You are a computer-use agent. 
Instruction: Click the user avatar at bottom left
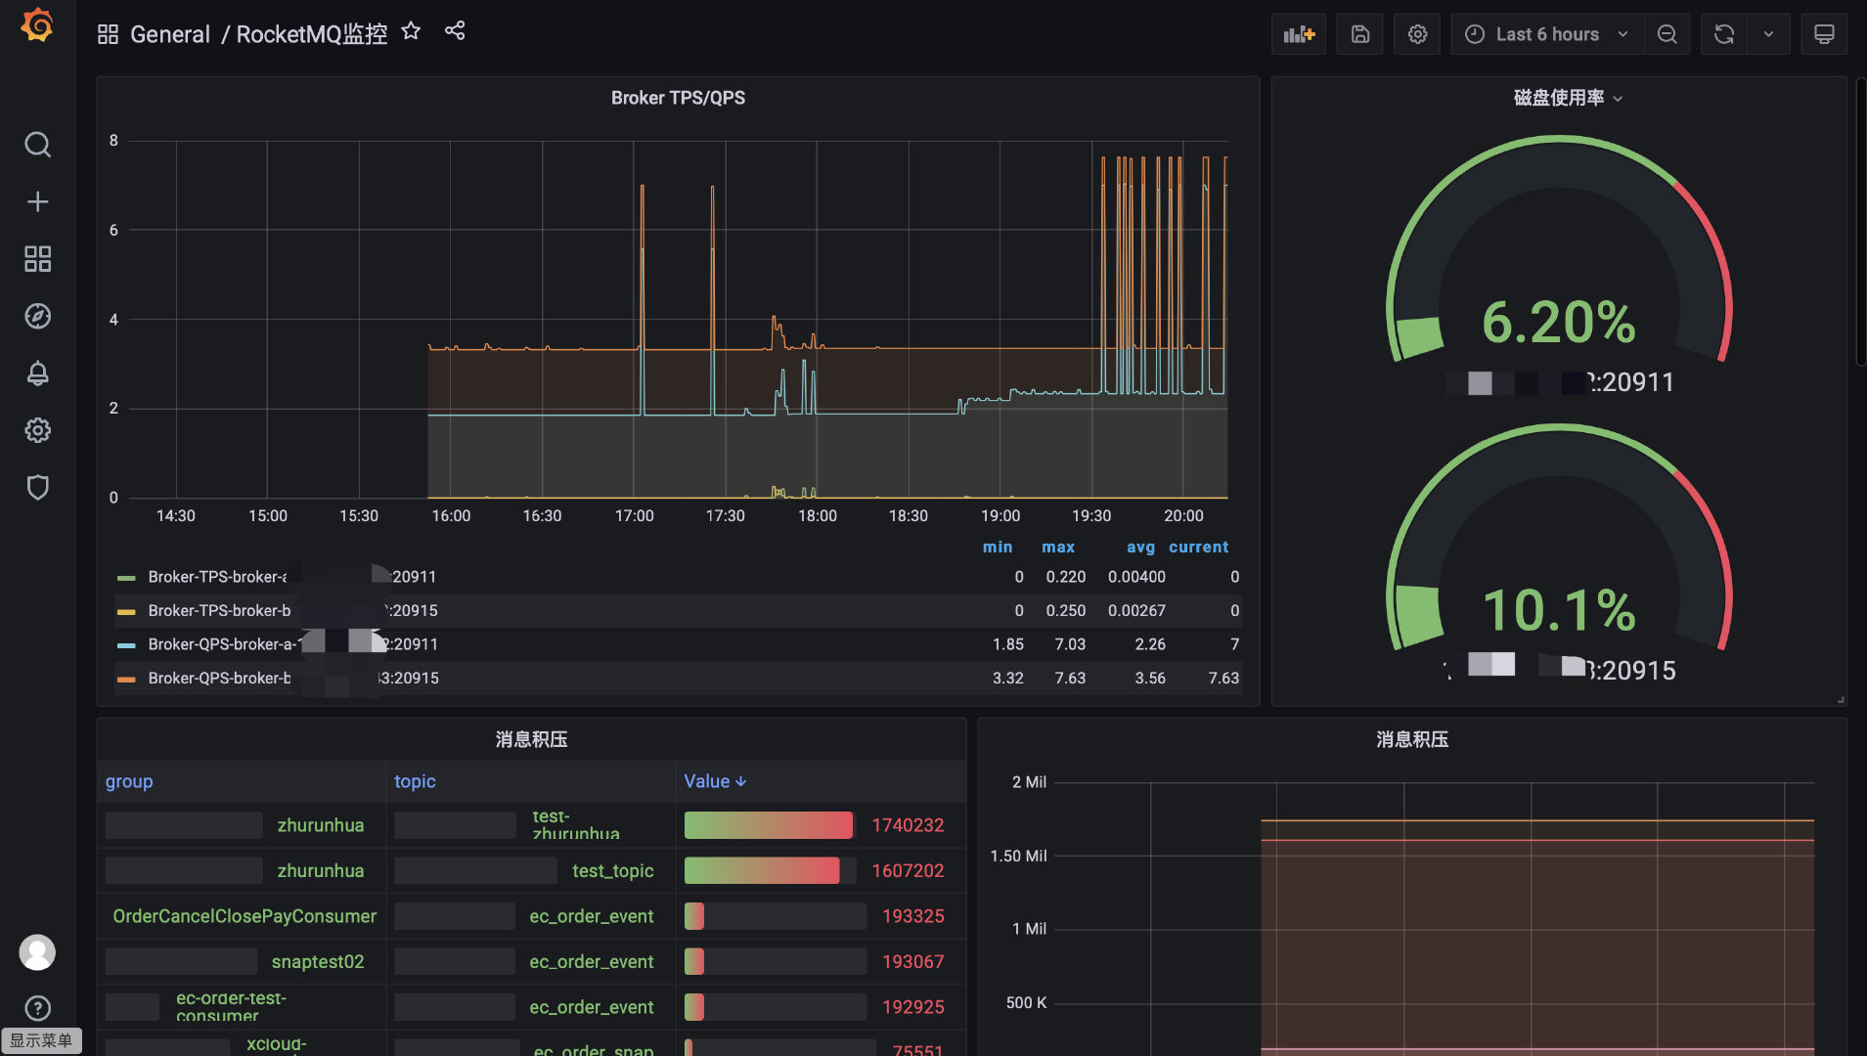point(37,951)
